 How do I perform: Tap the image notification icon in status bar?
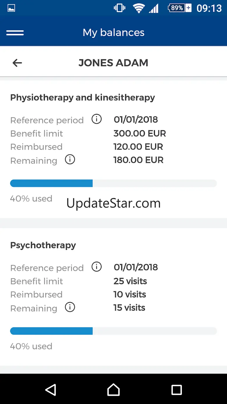point(11,8)
